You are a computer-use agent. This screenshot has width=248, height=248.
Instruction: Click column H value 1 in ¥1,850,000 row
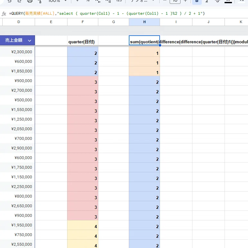[x=145, y=71]
